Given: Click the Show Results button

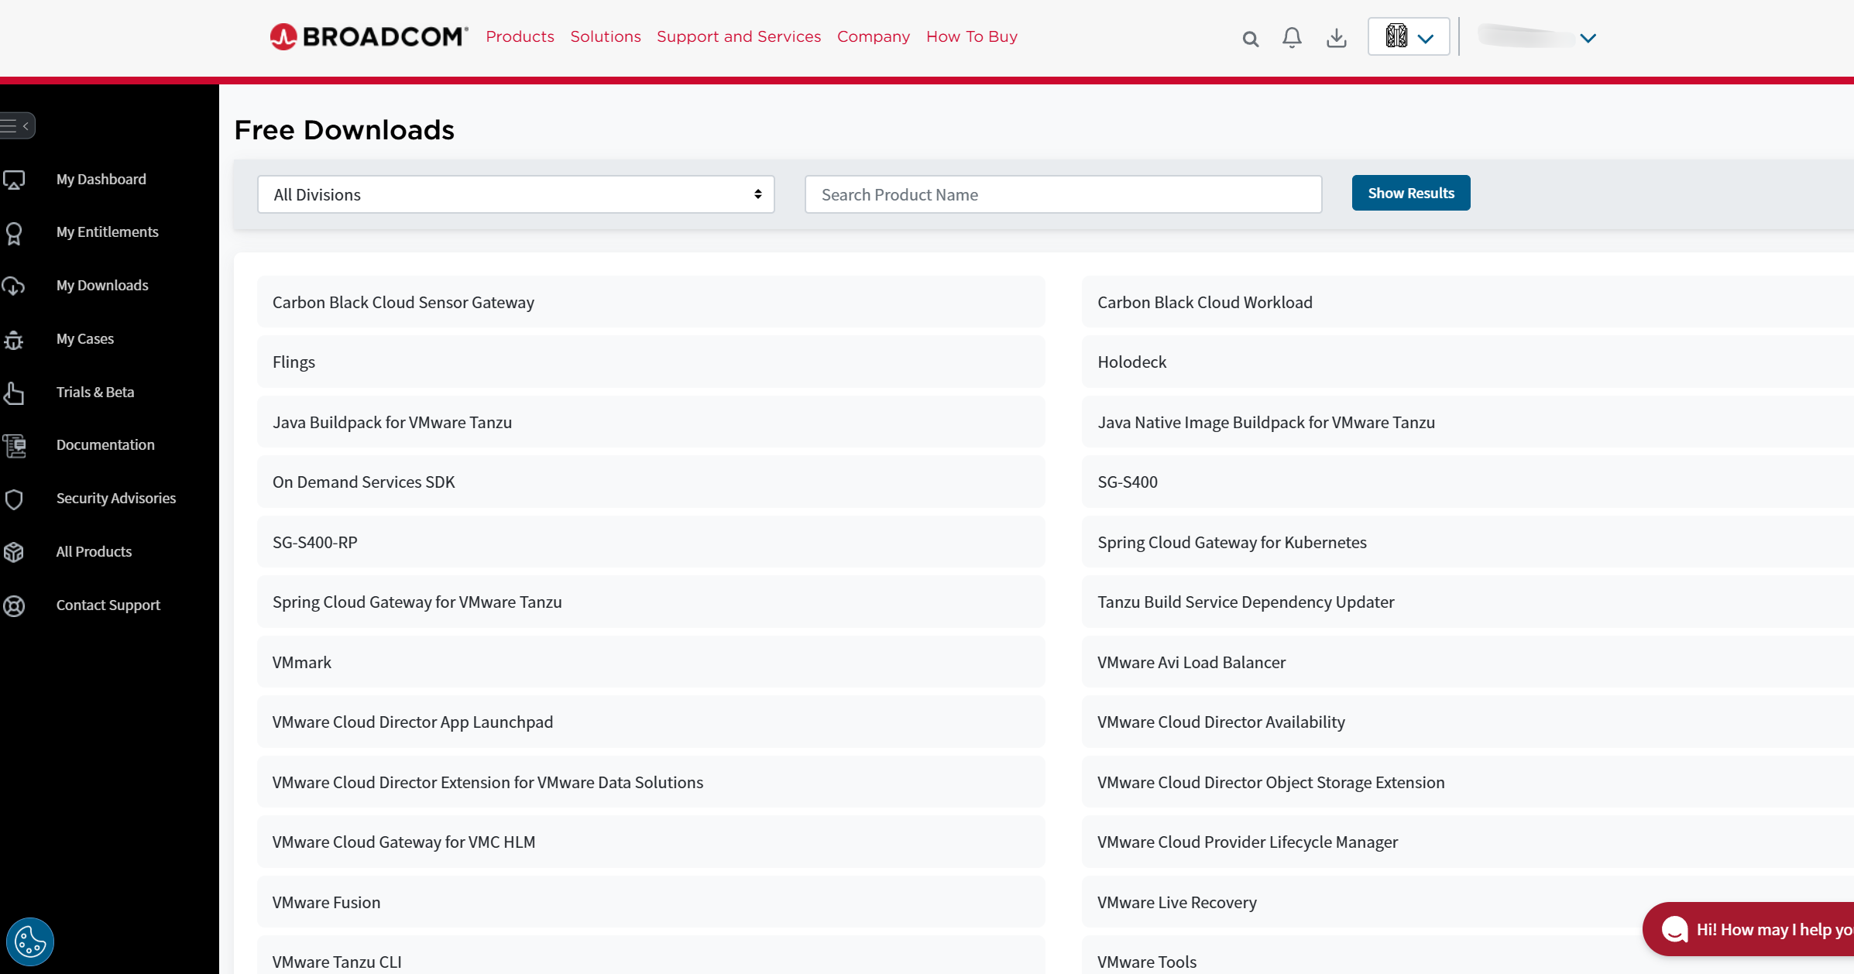Looking at the screenshot, I should pos(1410,193).
